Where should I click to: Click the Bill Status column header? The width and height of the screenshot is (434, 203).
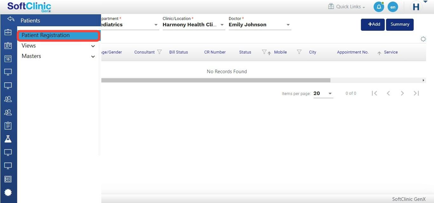[x=179, y=52]
